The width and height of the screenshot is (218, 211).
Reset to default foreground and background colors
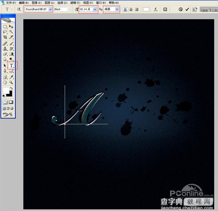pos(4,96)
